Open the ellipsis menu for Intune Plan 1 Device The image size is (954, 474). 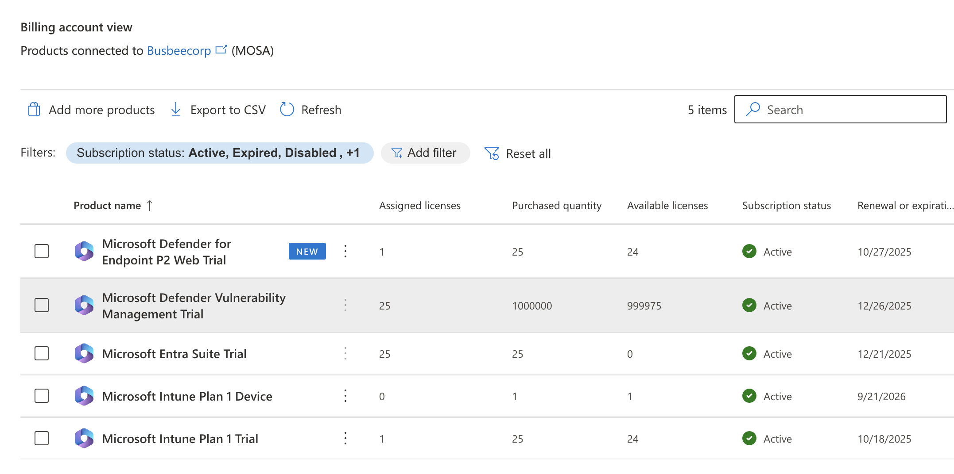[x=345, y=396]
